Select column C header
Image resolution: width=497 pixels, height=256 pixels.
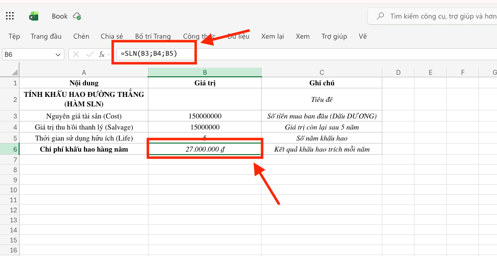point(322,73)
